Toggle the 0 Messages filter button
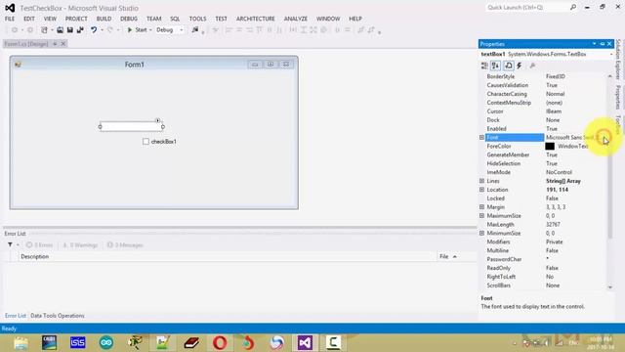This screenshot has width=625, height=352. pos(125,245)
